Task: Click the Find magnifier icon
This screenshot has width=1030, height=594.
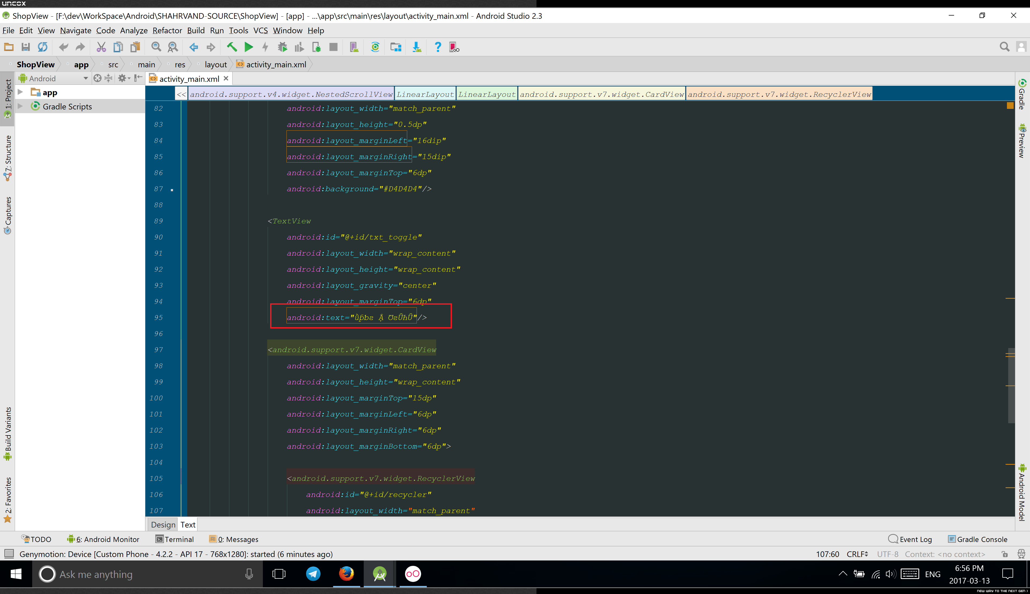Action: coord(156,47)
